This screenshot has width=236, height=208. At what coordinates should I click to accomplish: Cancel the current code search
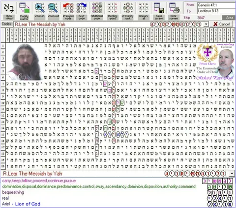(x=221, y=24)
